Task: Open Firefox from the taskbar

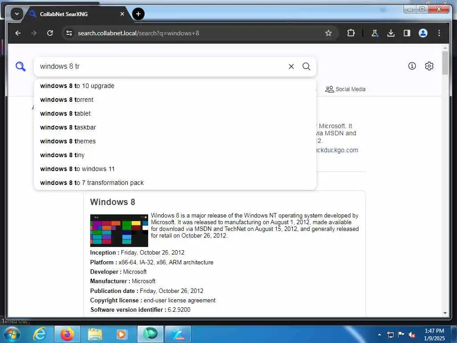Action: click(x=67, y=334)
